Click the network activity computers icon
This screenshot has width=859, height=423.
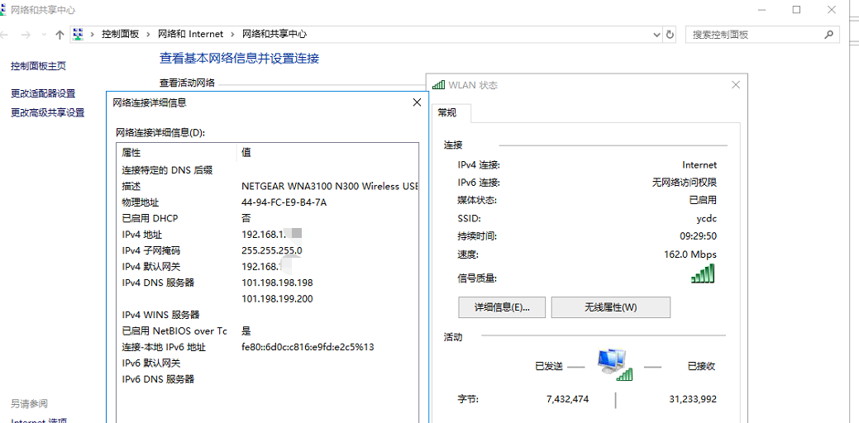tap(614, 364)
